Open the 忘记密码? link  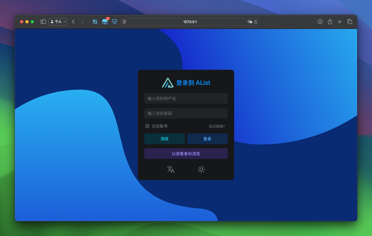[217, 126]
